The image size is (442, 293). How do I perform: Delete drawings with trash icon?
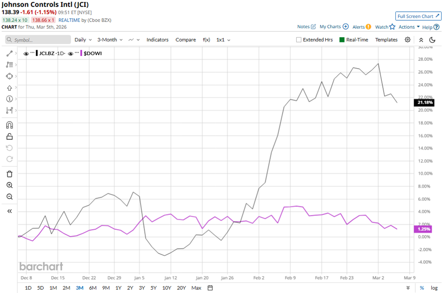9,174
